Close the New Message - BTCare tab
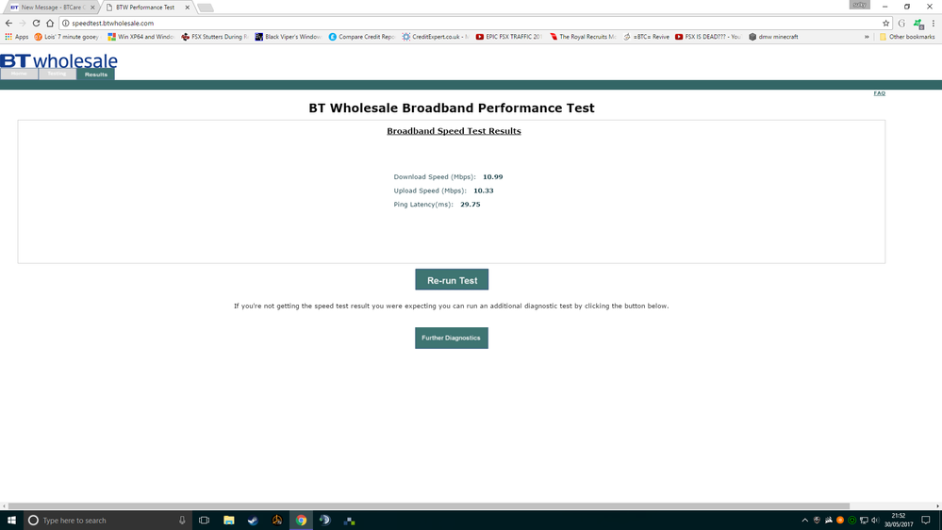This screenshot has height=530, width=942. tap(91, 8)
